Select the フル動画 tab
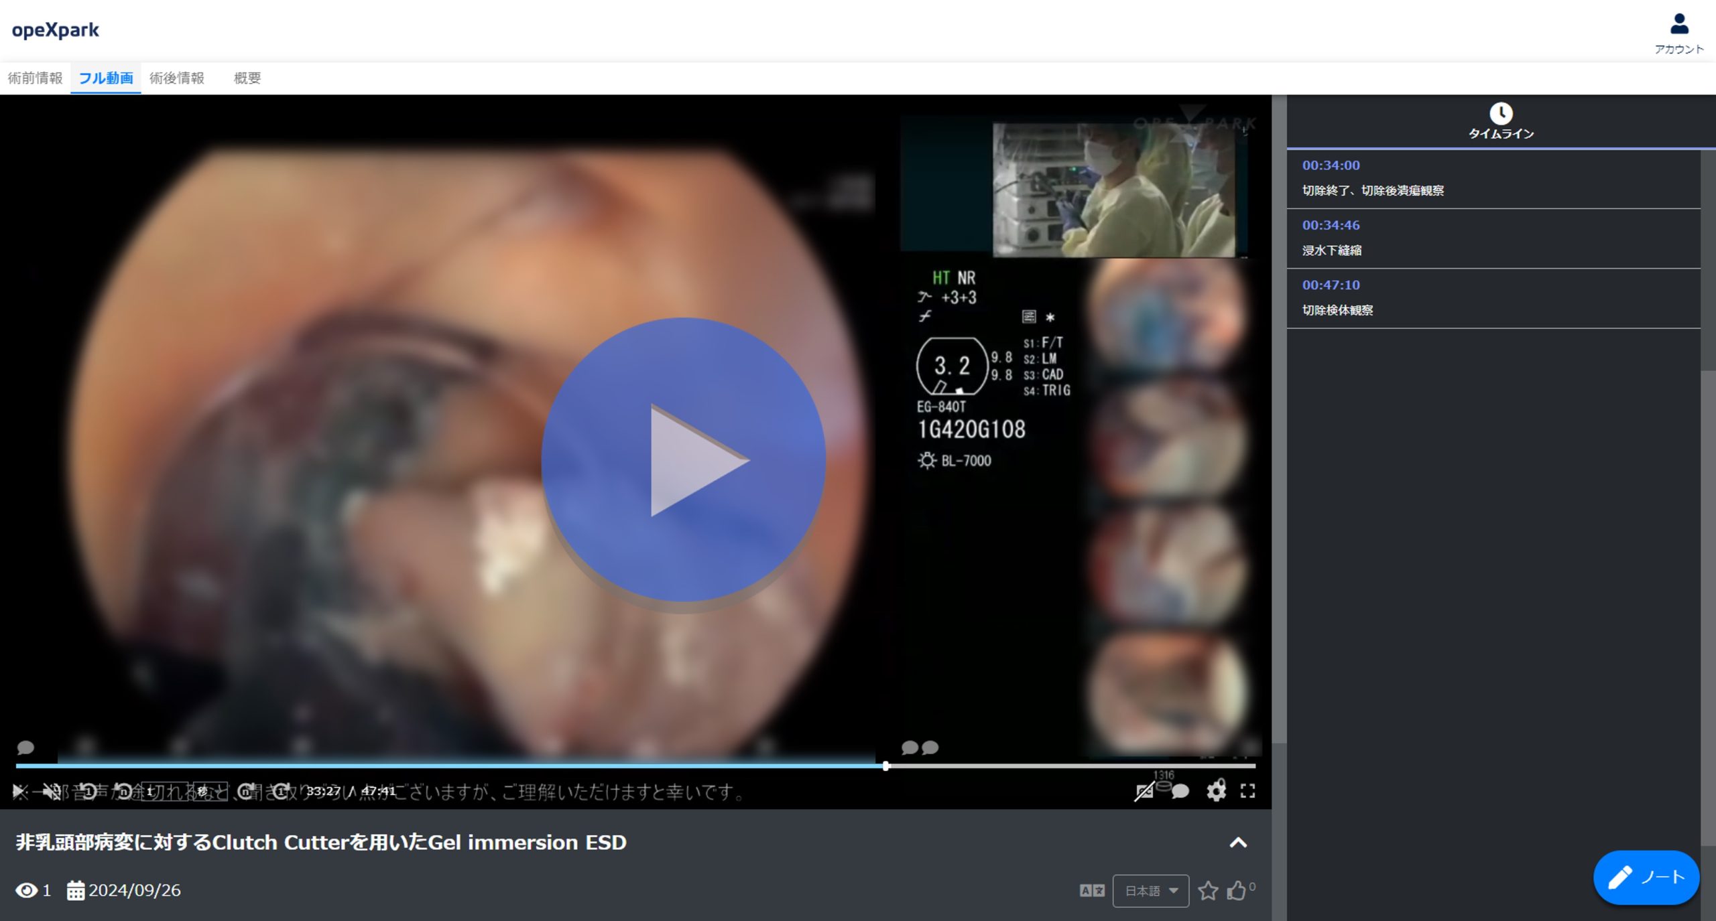The width and height of the screenshot is (1716, 921). coord(106,78)
